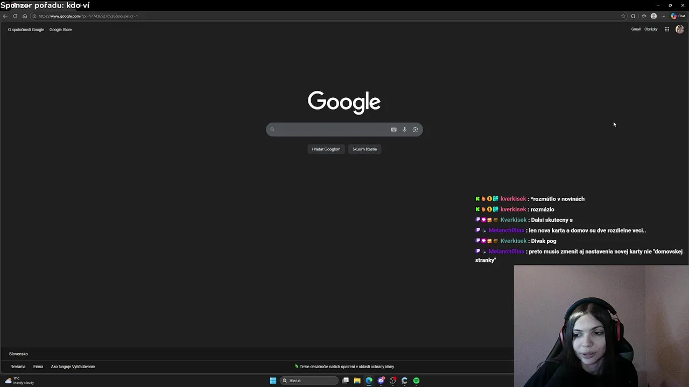689x387 pixels.
Task: Click chat message "Divak pog"
Action: coord(543,241)
